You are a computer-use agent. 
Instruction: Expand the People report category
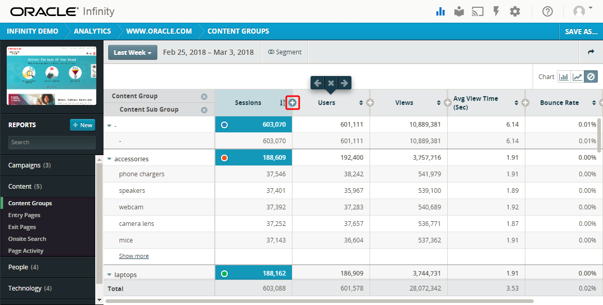[48, 267]
